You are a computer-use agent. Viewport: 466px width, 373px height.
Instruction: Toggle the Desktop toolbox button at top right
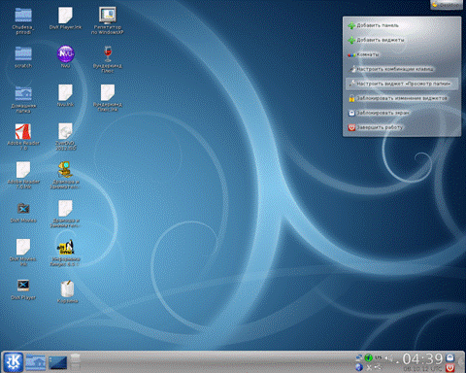tap(447, 5)
